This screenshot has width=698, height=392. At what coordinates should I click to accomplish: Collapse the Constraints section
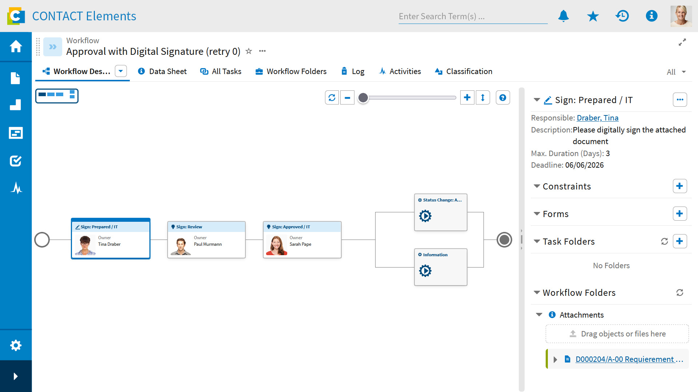[537, 186]
